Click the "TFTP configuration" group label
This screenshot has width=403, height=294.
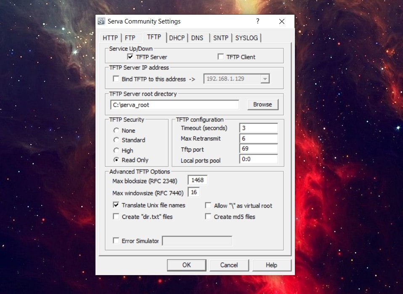coord(200,120)
